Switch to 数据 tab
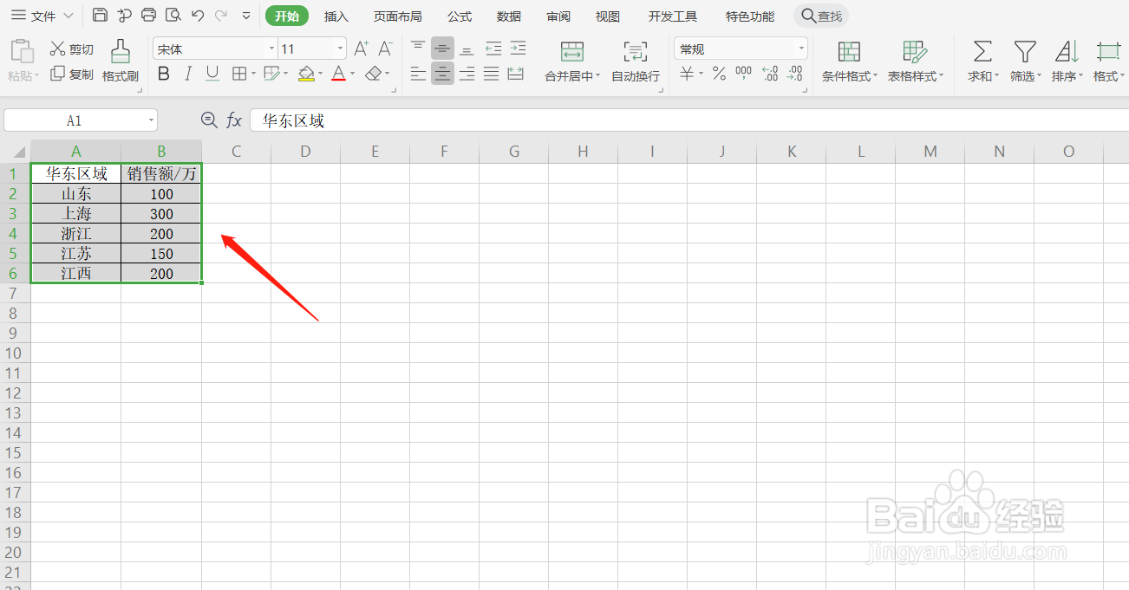This screenshot has width=1129, height=590. click(509, 16)
